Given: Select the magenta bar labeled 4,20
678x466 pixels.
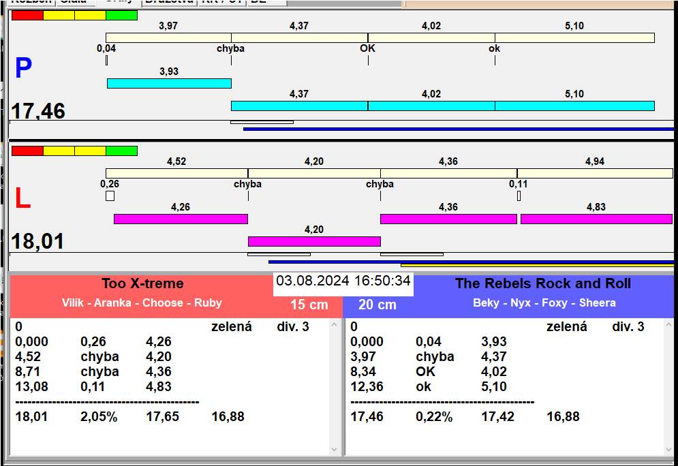Looking at the screenshot, I should (314, 241).
